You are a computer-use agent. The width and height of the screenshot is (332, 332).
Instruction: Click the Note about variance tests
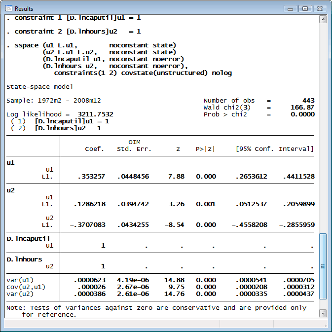coord(156,311)
